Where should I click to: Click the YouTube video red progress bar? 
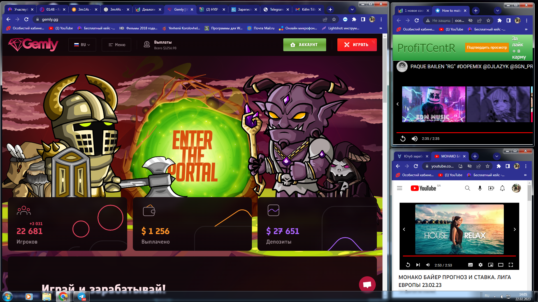(x=459, y=256)
